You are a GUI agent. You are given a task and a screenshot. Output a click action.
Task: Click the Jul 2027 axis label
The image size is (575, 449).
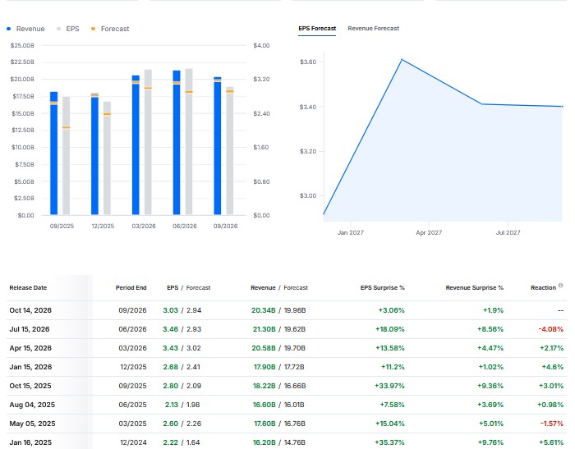[508, 233]
